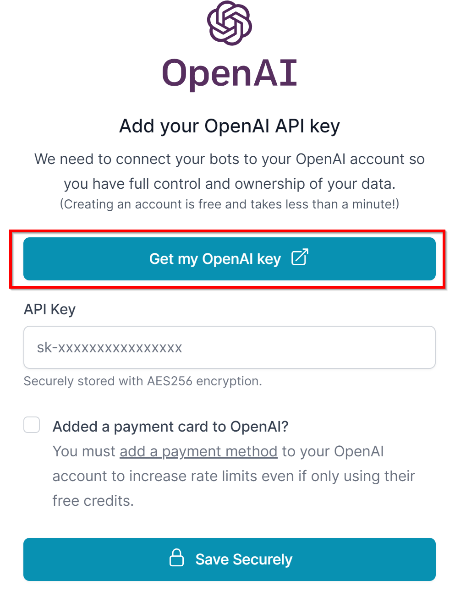
Task: Click the 'you have full control and ownership' line
Action: pos(230,184)
